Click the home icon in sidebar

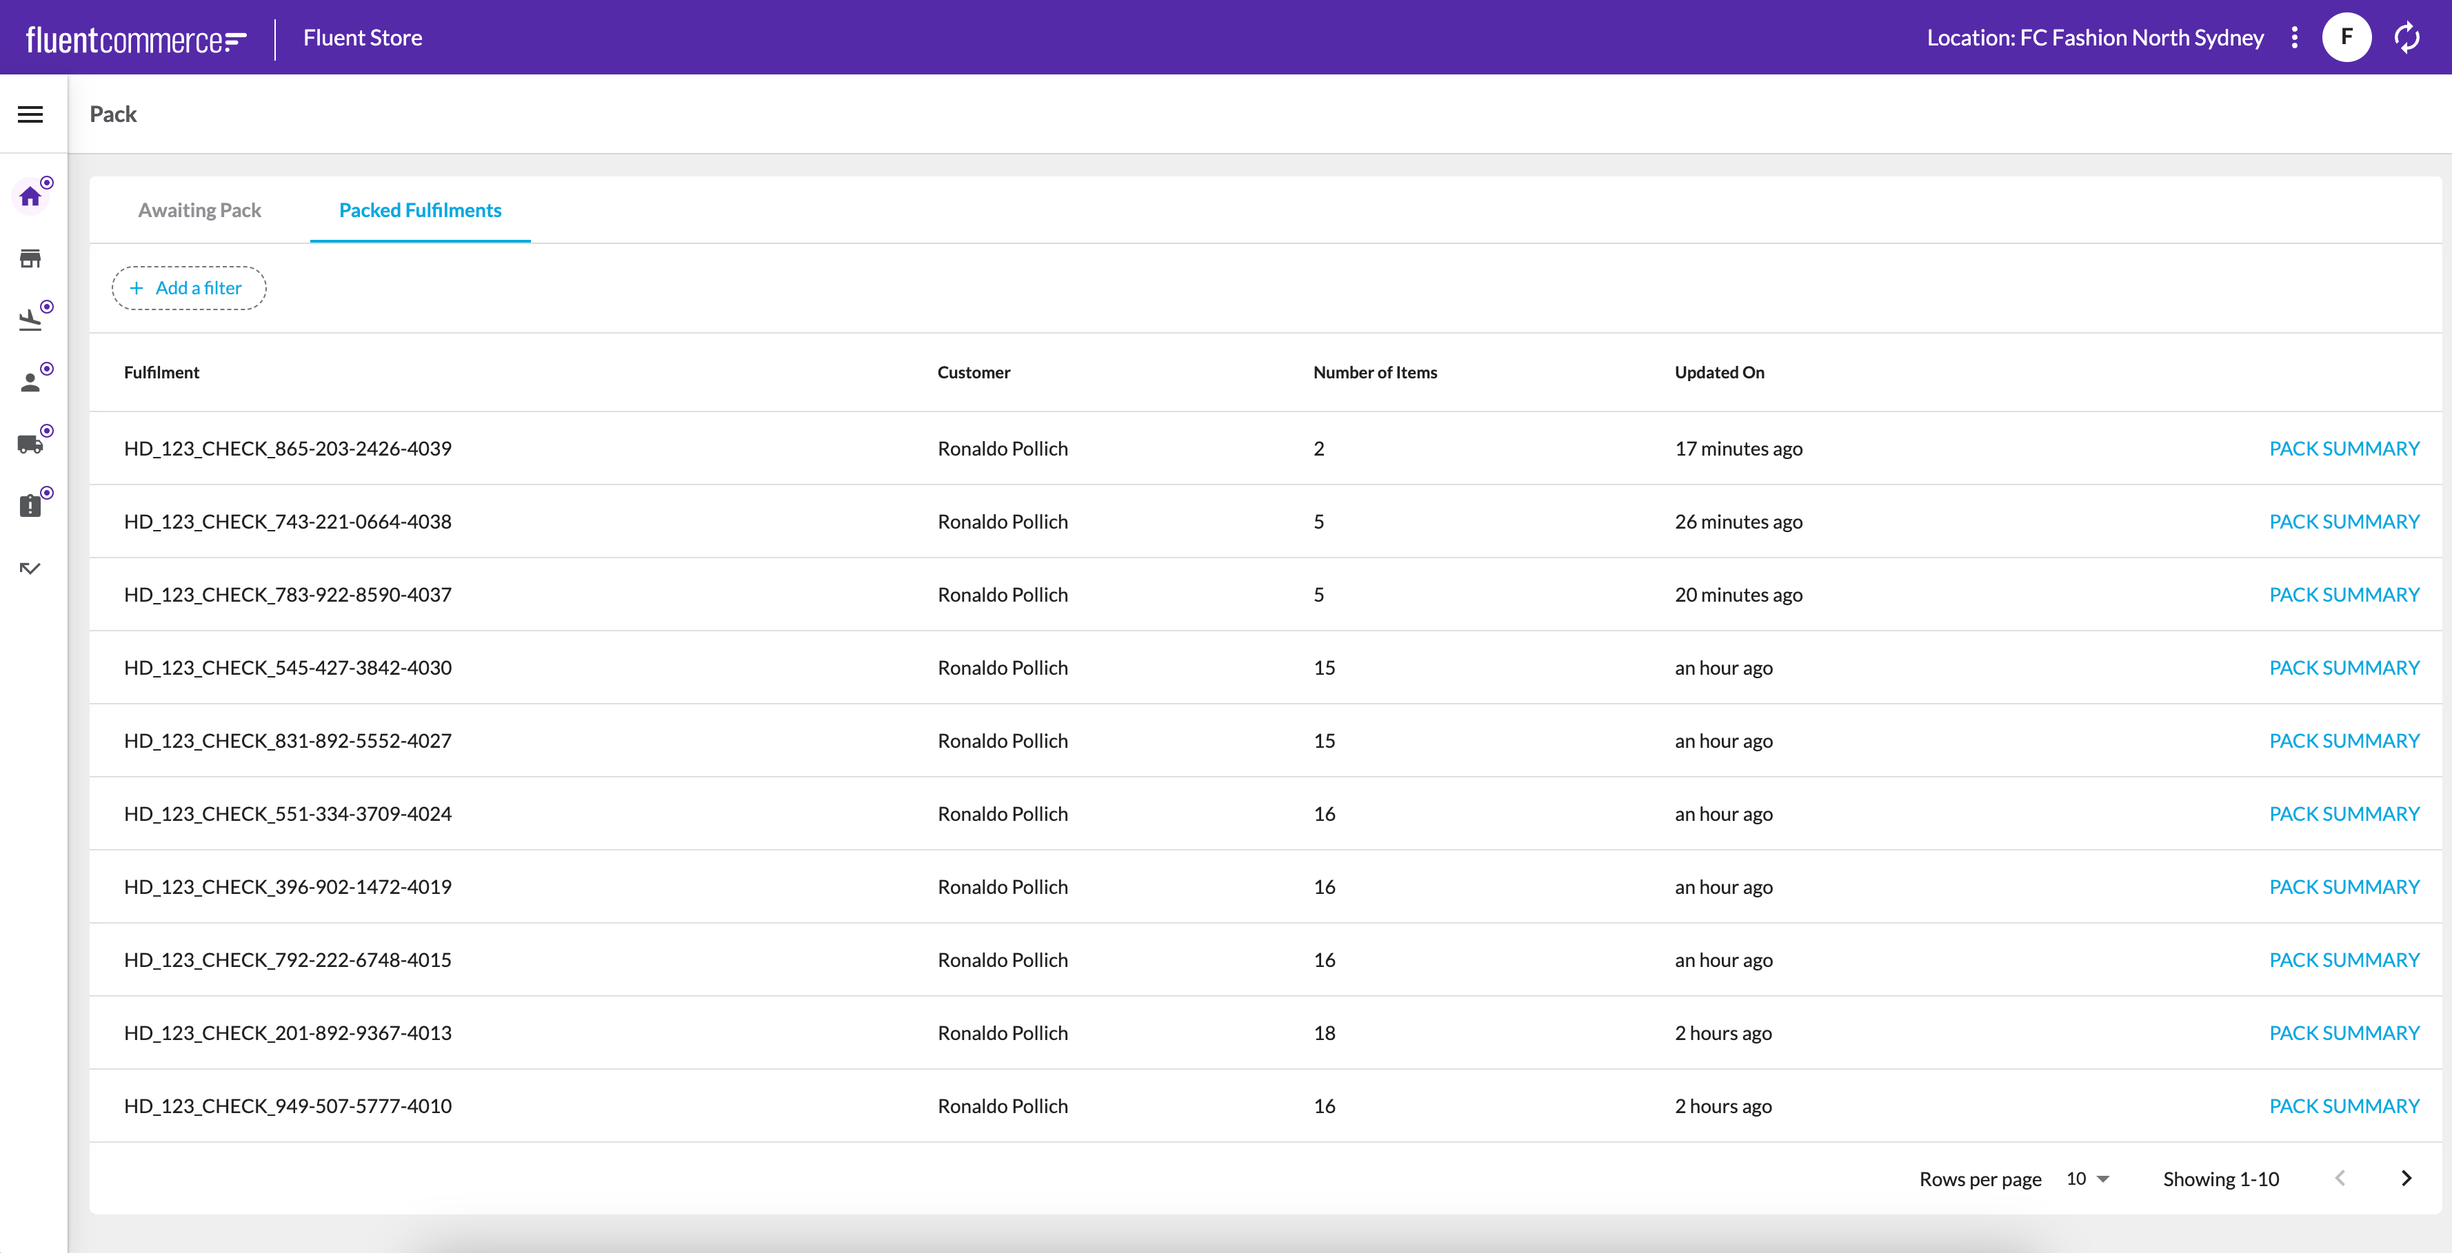coord(30,197)
